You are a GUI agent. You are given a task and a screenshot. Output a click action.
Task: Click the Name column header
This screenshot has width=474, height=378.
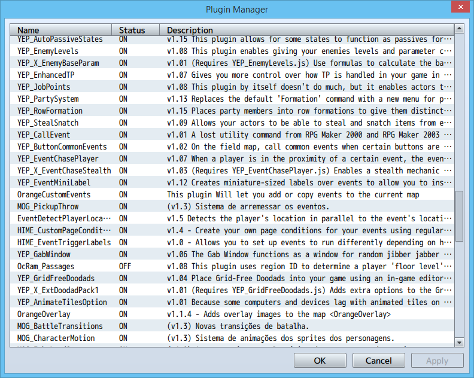click(61, 31)
